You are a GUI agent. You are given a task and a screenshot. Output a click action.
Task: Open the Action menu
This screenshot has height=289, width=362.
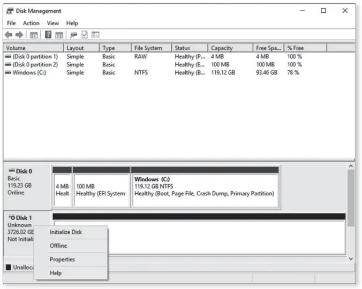31,23
